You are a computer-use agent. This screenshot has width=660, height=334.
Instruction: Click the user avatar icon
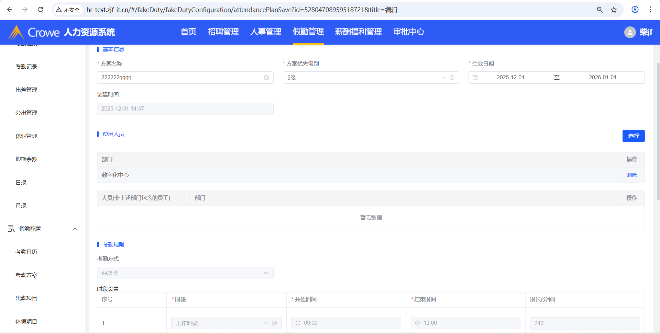pyautogui.click(x=630, y=32)
